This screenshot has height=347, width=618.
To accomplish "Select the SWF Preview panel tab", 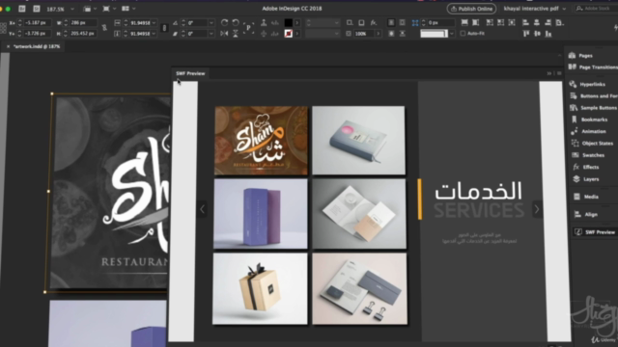I will click(190, 73).
